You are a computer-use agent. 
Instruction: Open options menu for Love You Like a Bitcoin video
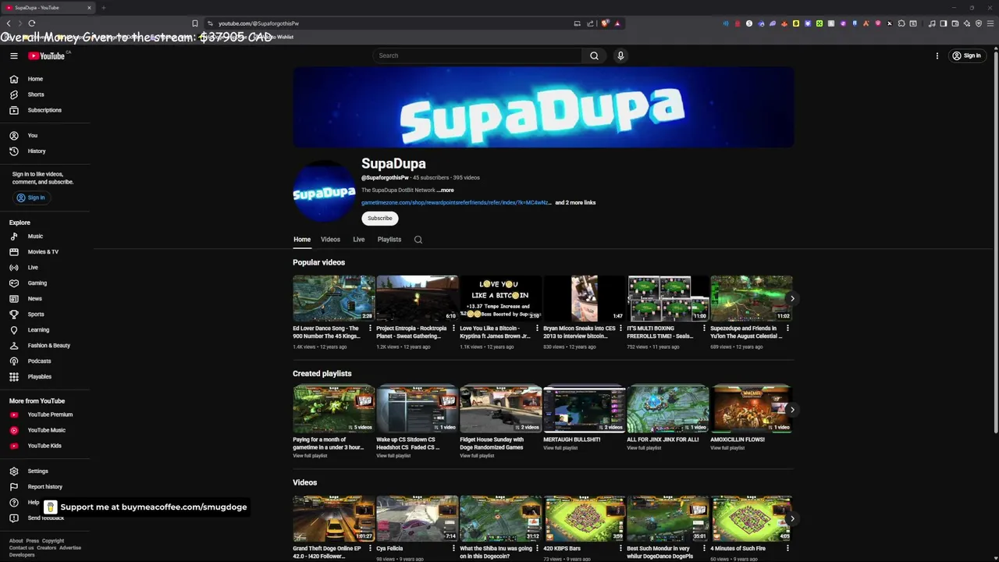(537, 329)
